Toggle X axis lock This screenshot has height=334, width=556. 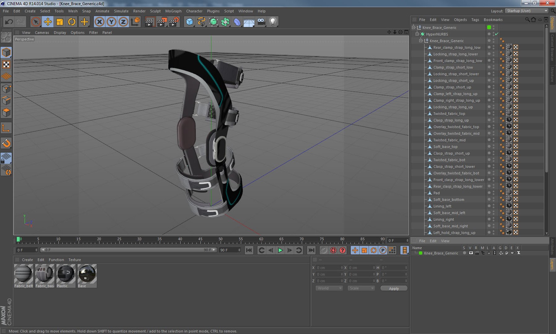(99, 22)
